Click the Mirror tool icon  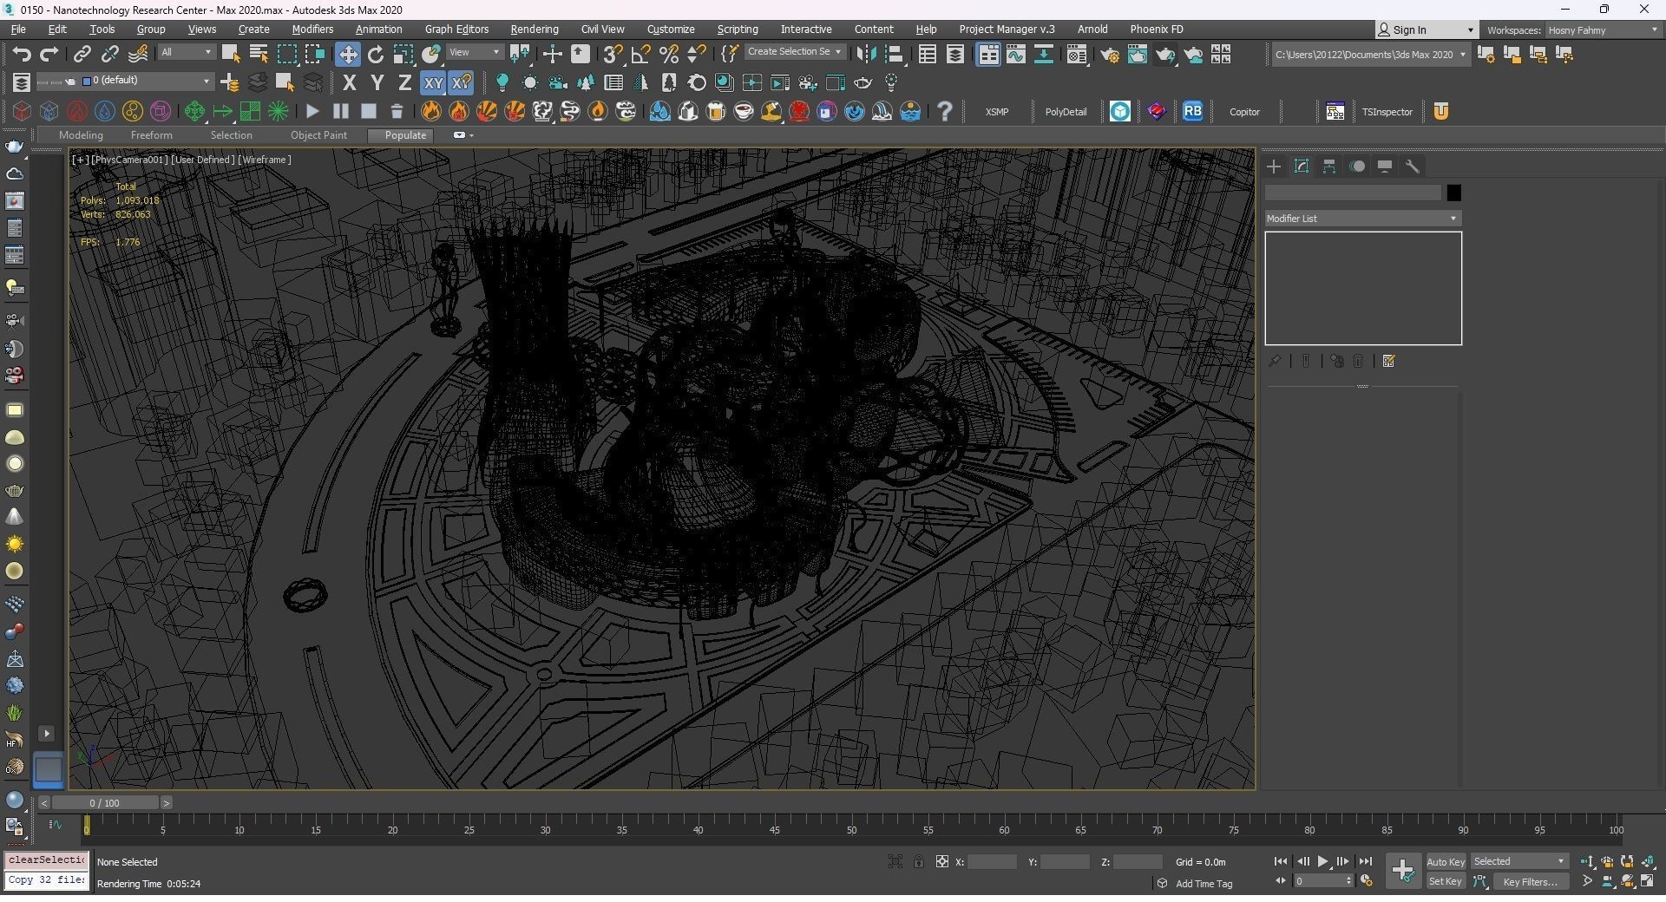865,55
